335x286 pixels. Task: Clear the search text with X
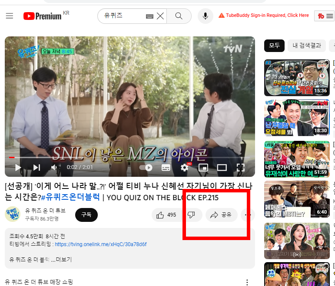(160, 16)
